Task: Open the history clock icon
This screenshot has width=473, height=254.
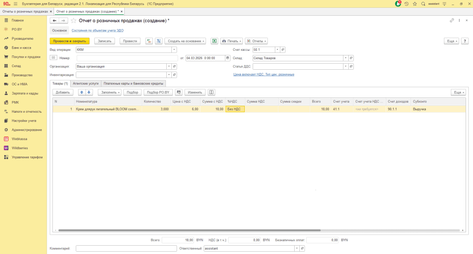Action: coord(406,4)
